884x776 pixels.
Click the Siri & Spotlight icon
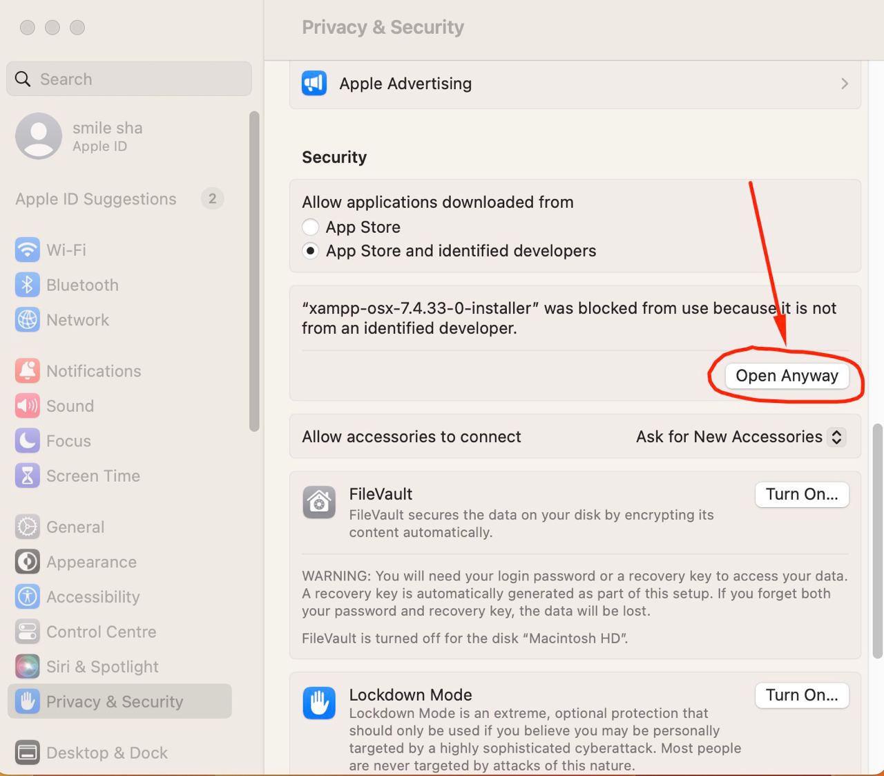[x=28, y=666]
